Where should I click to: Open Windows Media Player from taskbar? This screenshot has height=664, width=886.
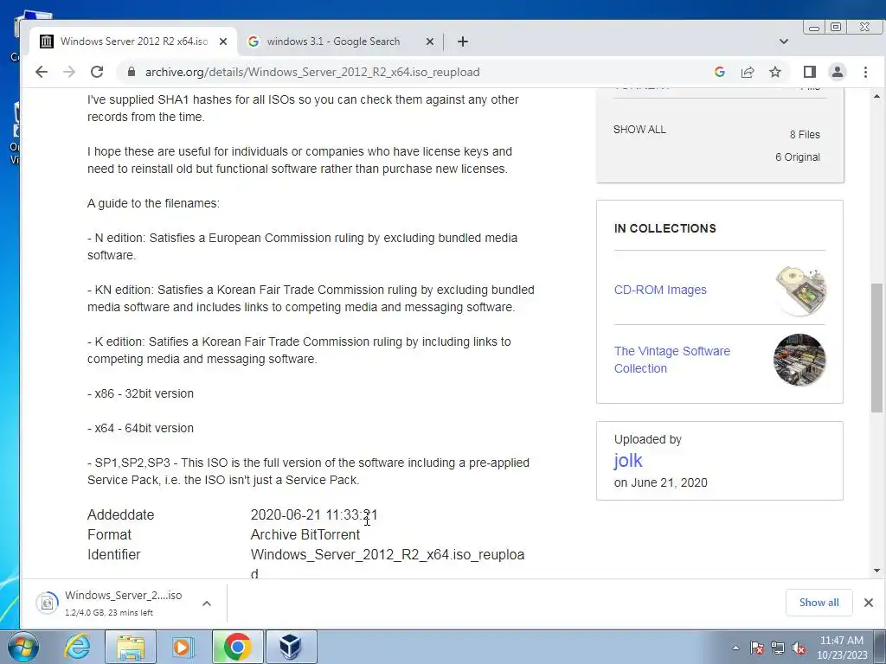[183, 647]
